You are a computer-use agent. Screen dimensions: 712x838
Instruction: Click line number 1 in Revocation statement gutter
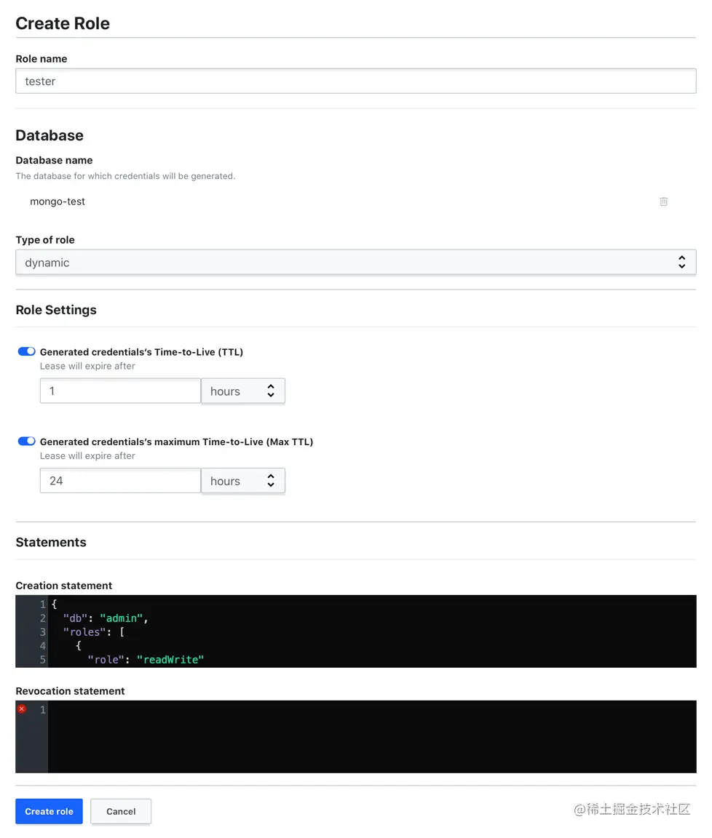click(x=42, y=710)
